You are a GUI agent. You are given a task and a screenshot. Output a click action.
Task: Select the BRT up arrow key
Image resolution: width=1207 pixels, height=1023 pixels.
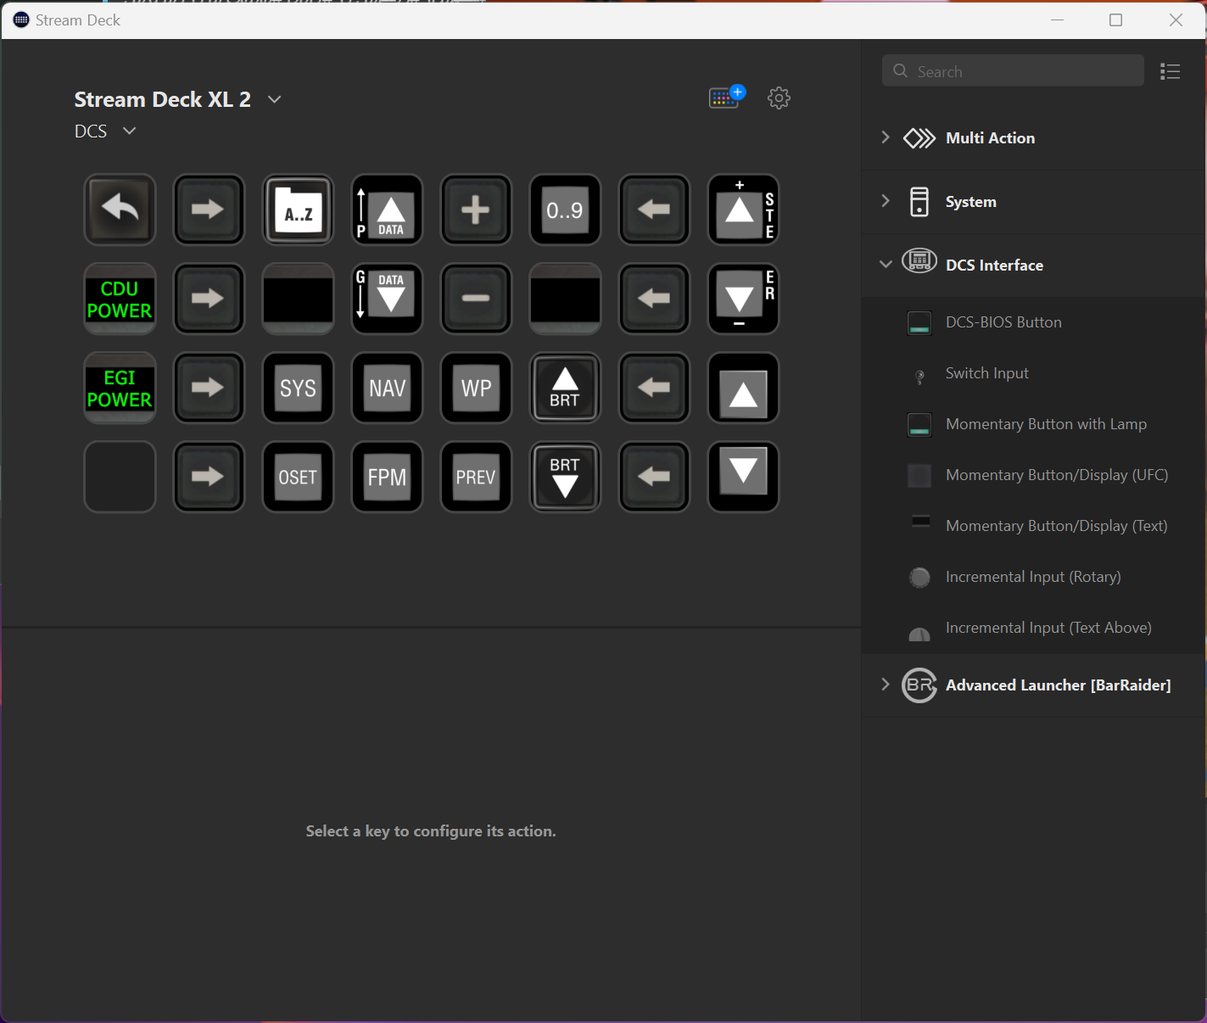(565, 388)
